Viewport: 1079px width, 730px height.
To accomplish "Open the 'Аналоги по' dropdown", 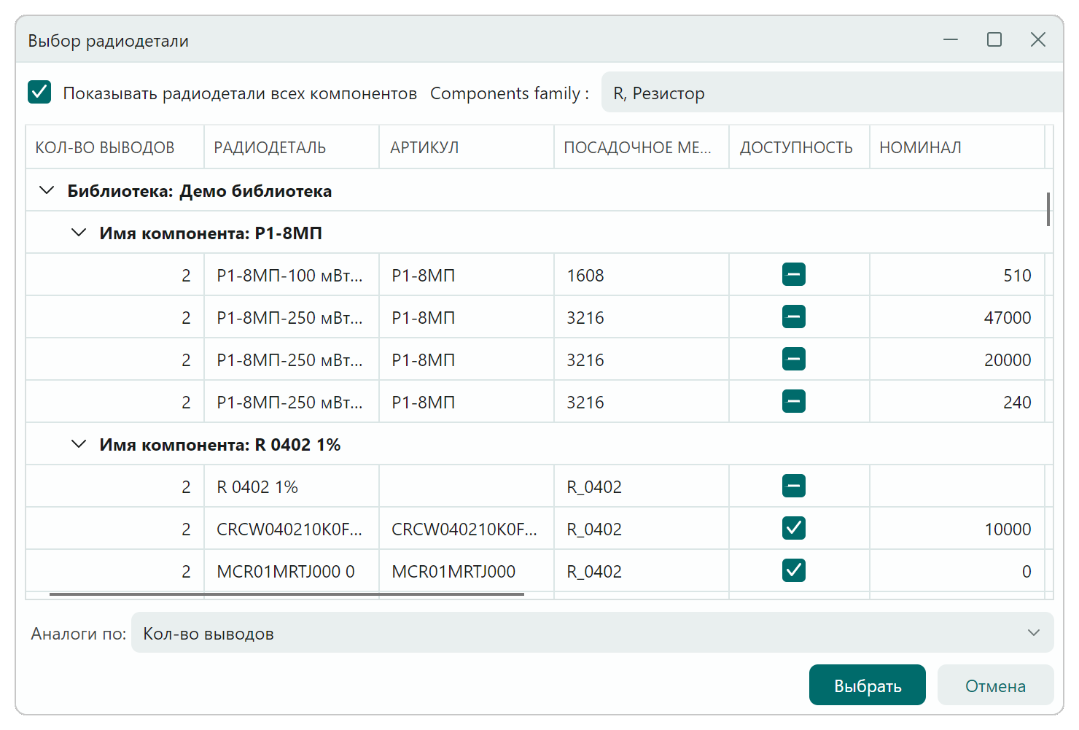I will click(x=592, y=633).
